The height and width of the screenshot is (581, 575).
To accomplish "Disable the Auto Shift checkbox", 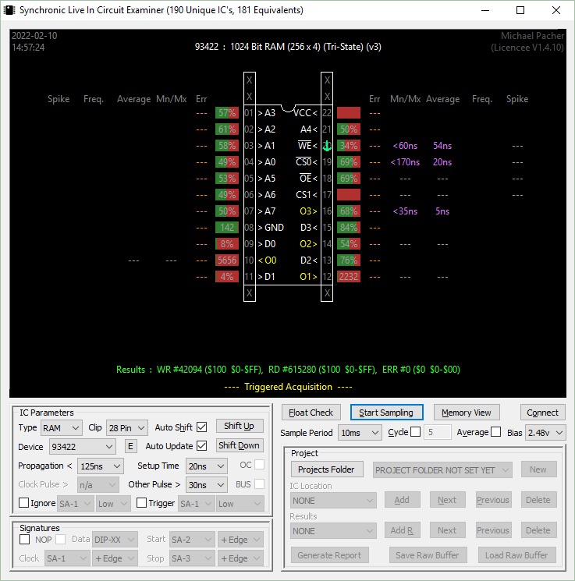I will (x=201, y=427).
